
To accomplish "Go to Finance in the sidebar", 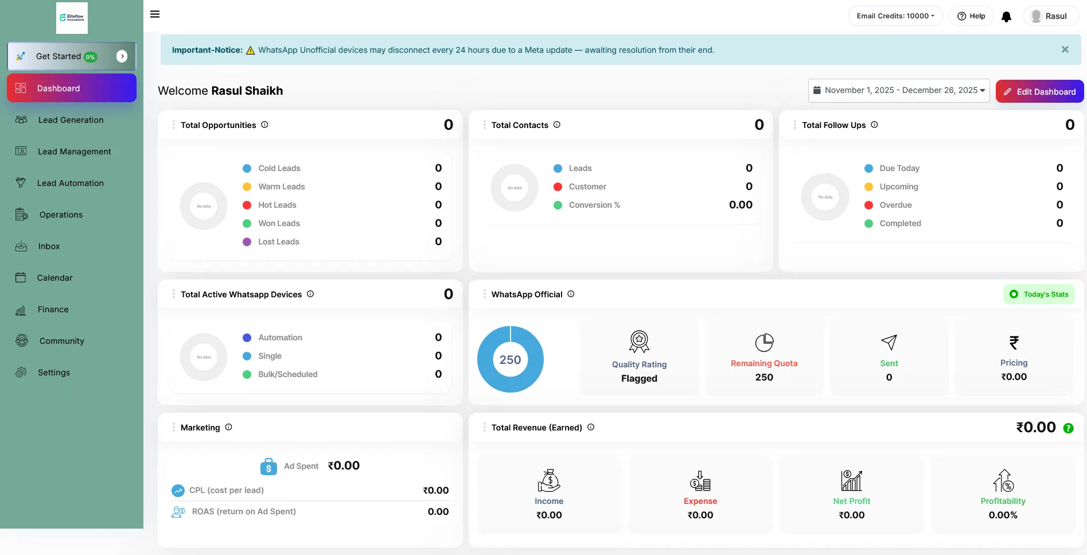I will (x=53, y=309).
